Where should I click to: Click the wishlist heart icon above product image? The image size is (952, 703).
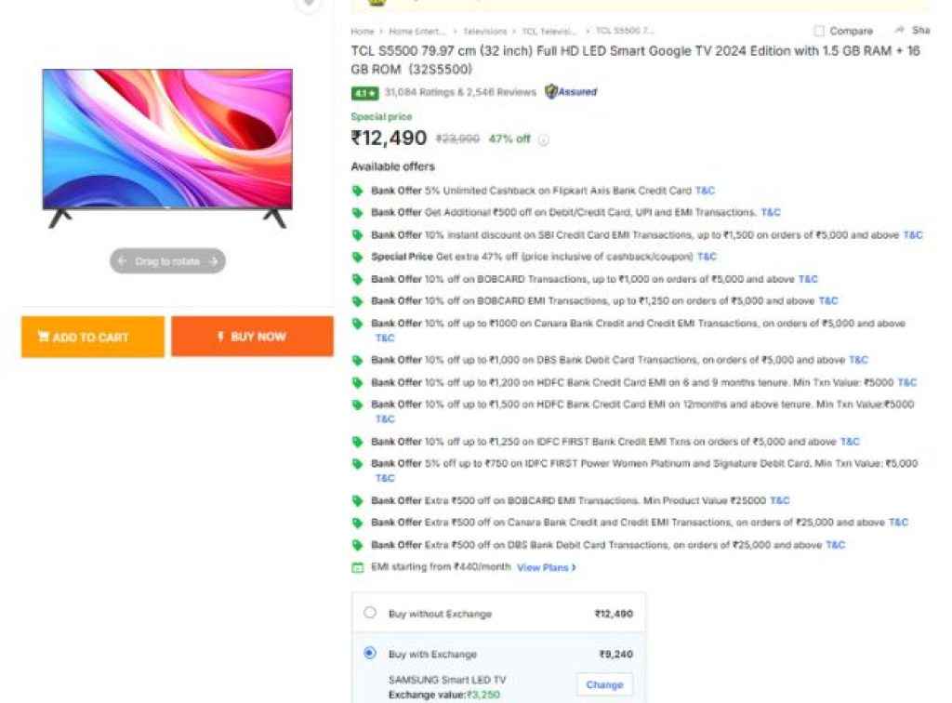coord(308,5)
